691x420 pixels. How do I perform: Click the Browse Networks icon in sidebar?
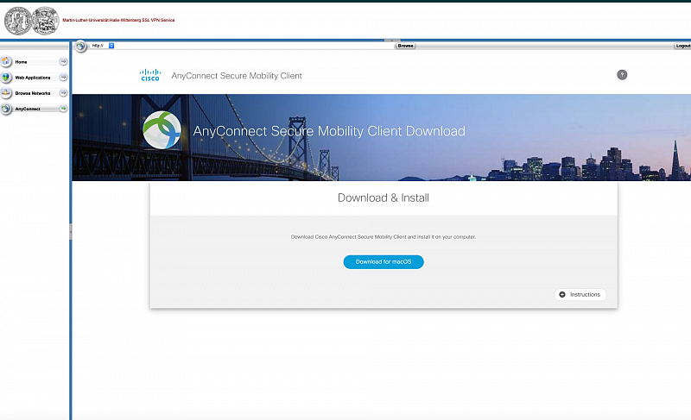(x=6, y=93)
